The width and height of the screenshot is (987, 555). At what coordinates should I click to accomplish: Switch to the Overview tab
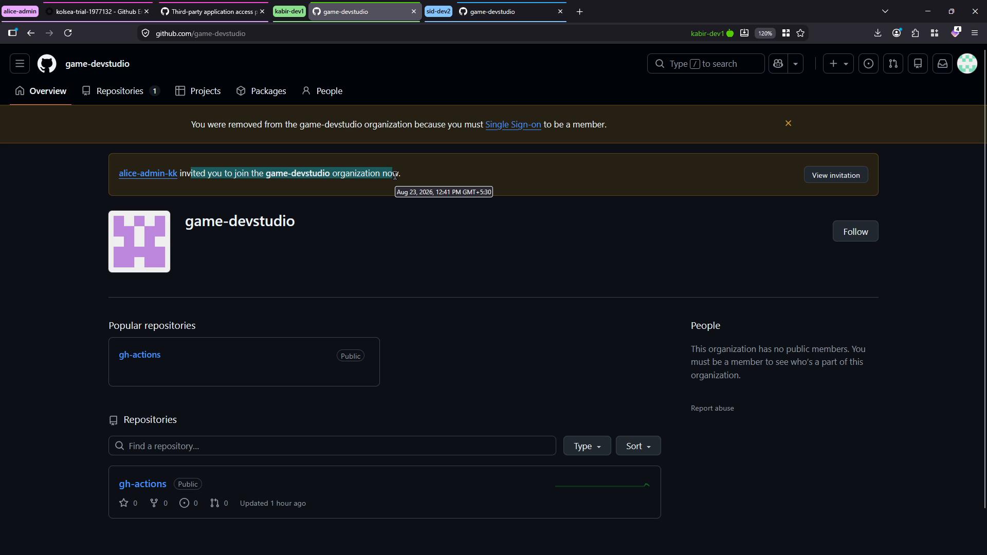41,91
